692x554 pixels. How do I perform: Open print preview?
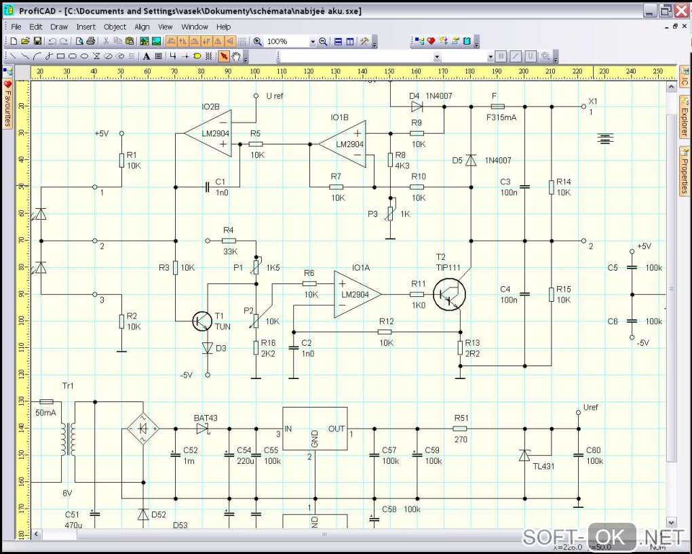(x=79, y=41)
